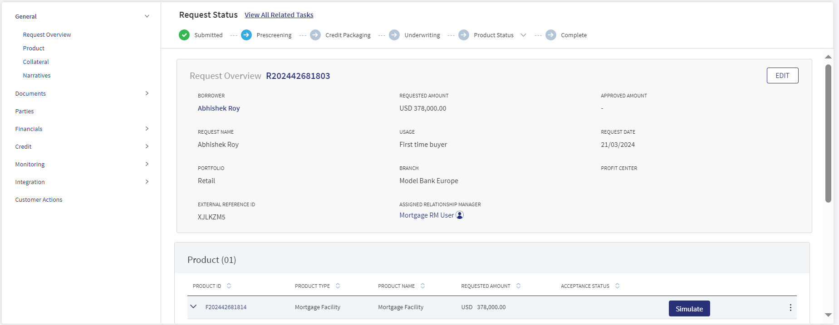Open the Documents sidebar item
839x325 pixels.
coord(30,93)
